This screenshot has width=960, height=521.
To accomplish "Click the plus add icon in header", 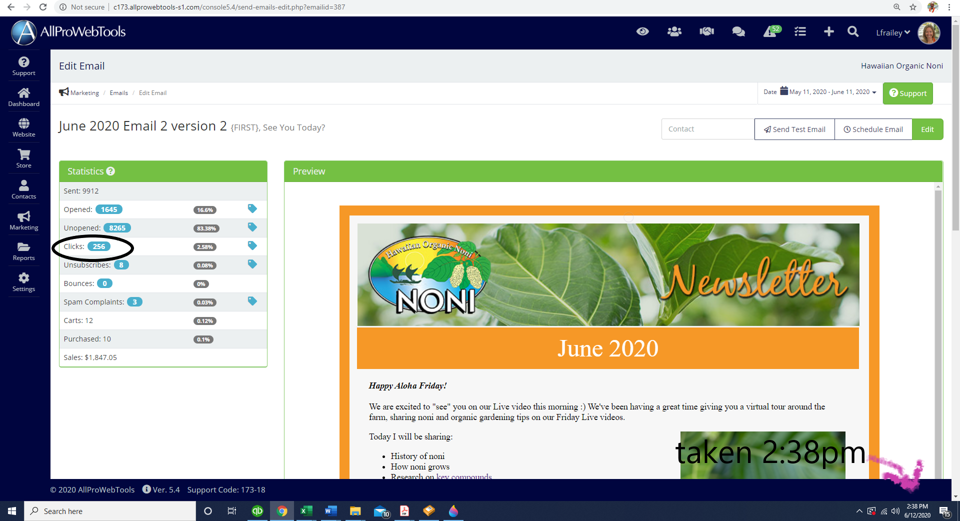I will click(828, 31).
